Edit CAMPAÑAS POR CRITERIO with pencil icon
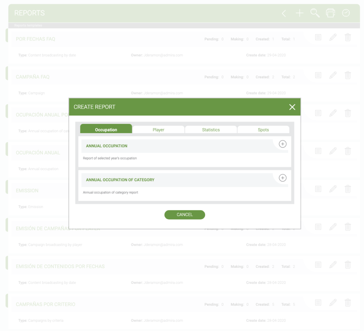 [x=333, y=303]
